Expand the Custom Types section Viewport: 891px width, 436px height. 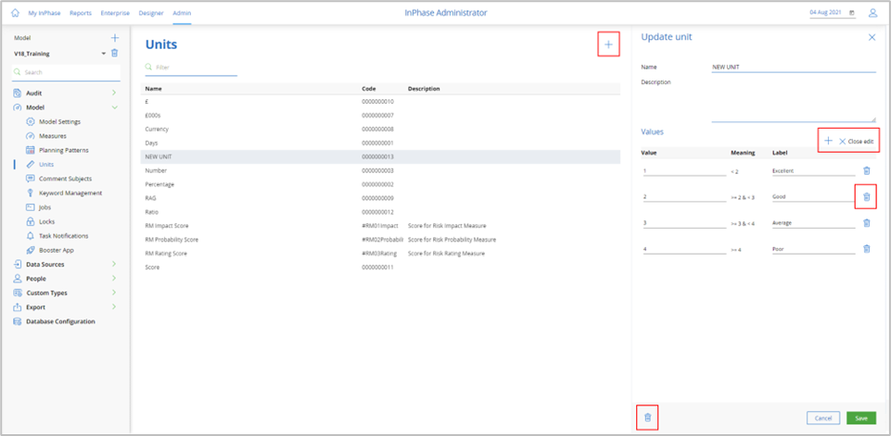[x=114, y=293]
